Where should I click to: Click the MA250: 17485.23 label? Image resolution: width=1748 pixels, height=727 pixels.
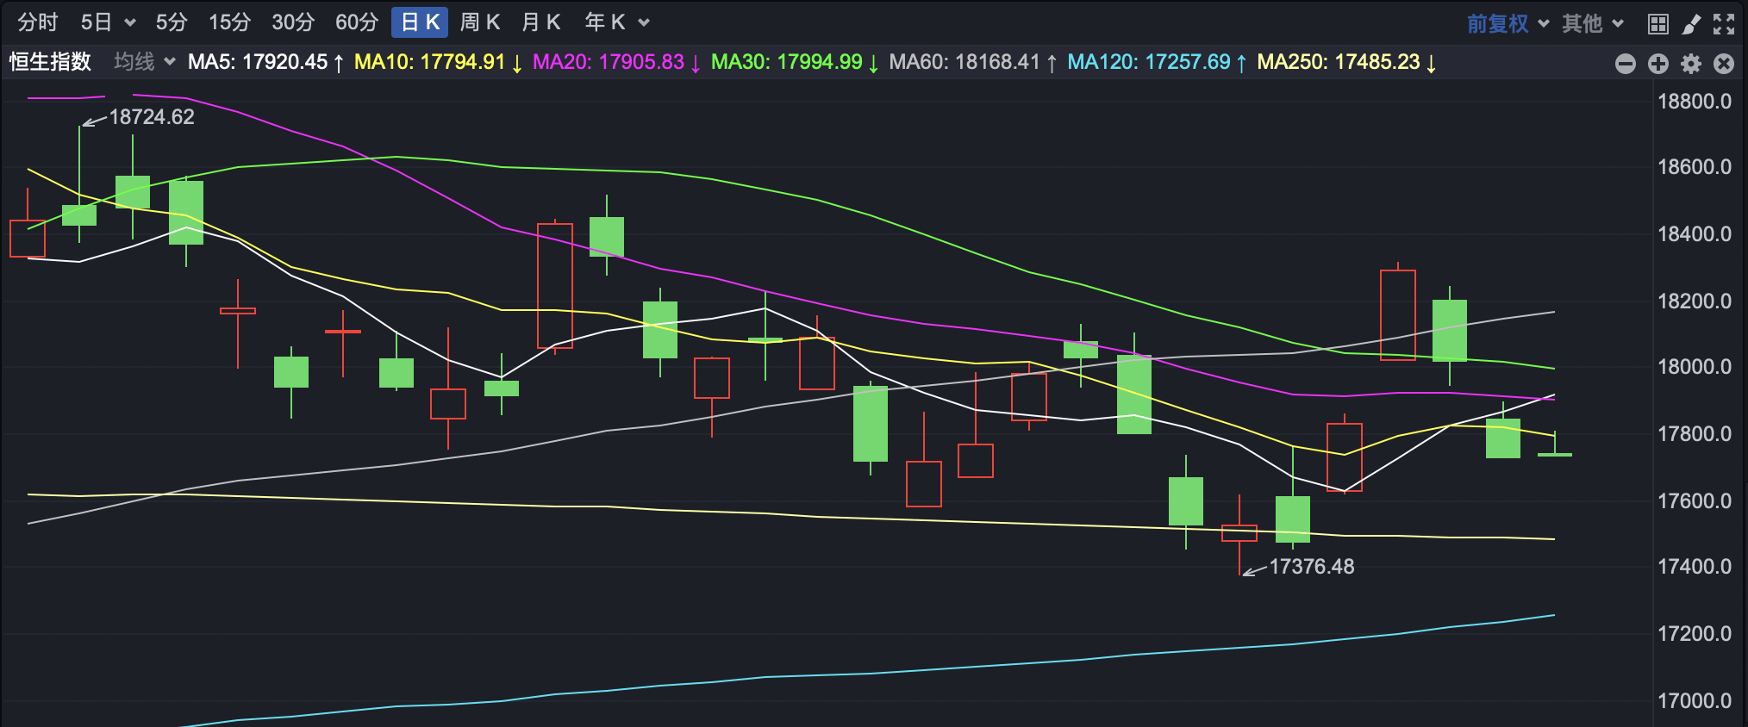pos(1347,62)
